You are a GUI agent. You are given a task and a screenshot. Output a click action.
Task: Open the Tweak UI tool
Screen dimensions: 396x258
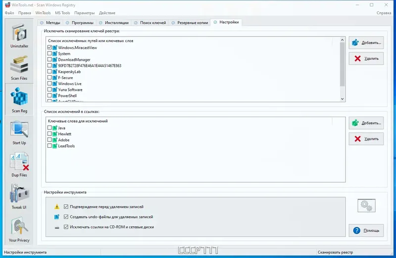click(x=19, y=197)
